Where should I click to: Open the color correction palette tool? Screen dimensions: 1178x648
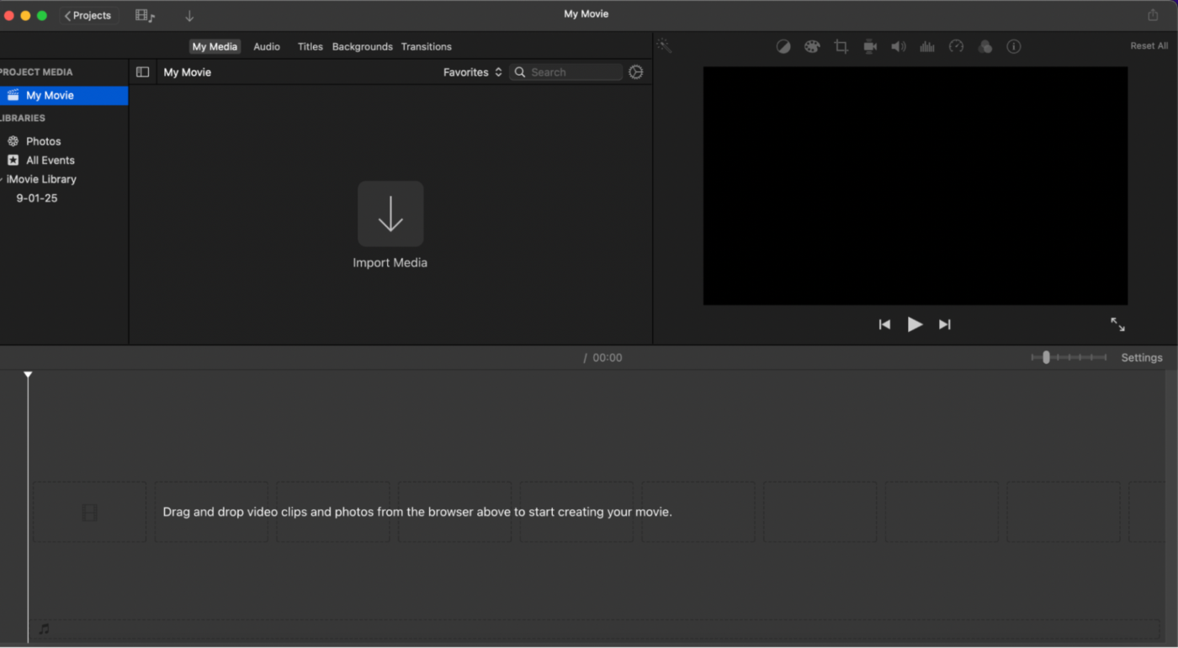point(812,47)
